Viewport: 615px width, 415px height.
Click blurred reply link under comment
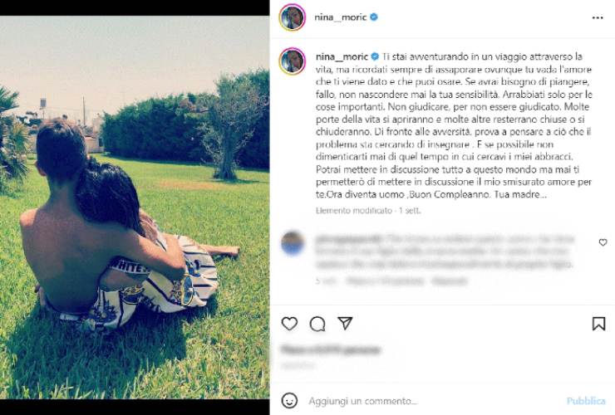pos(450,281)
